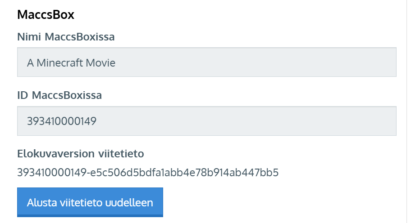Click the ID MaccsBoxissa label
Screen dimensions: 411x223
[59, 95]
